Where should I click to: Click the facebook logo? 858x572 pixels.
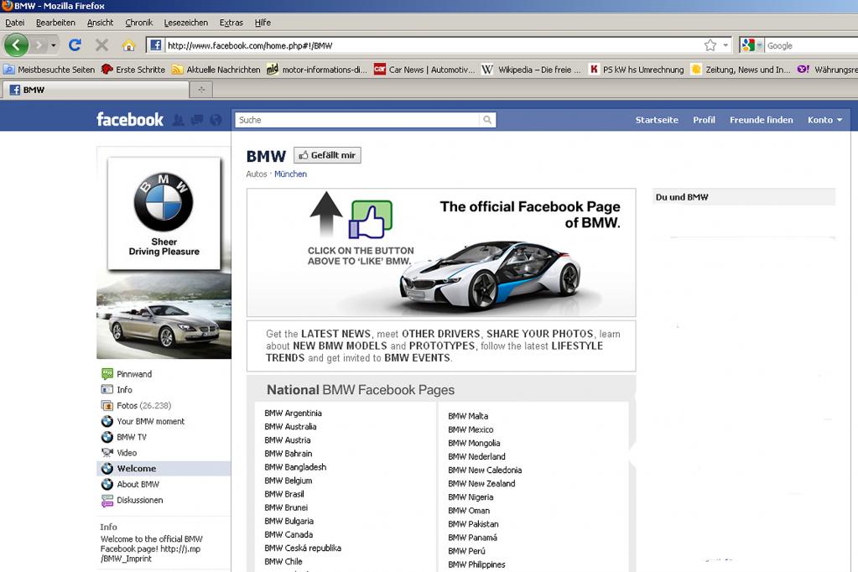point(130,119)
